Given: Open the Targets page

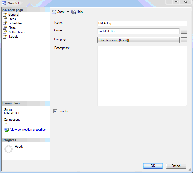Looking at the screenshot, I should 13,37.
